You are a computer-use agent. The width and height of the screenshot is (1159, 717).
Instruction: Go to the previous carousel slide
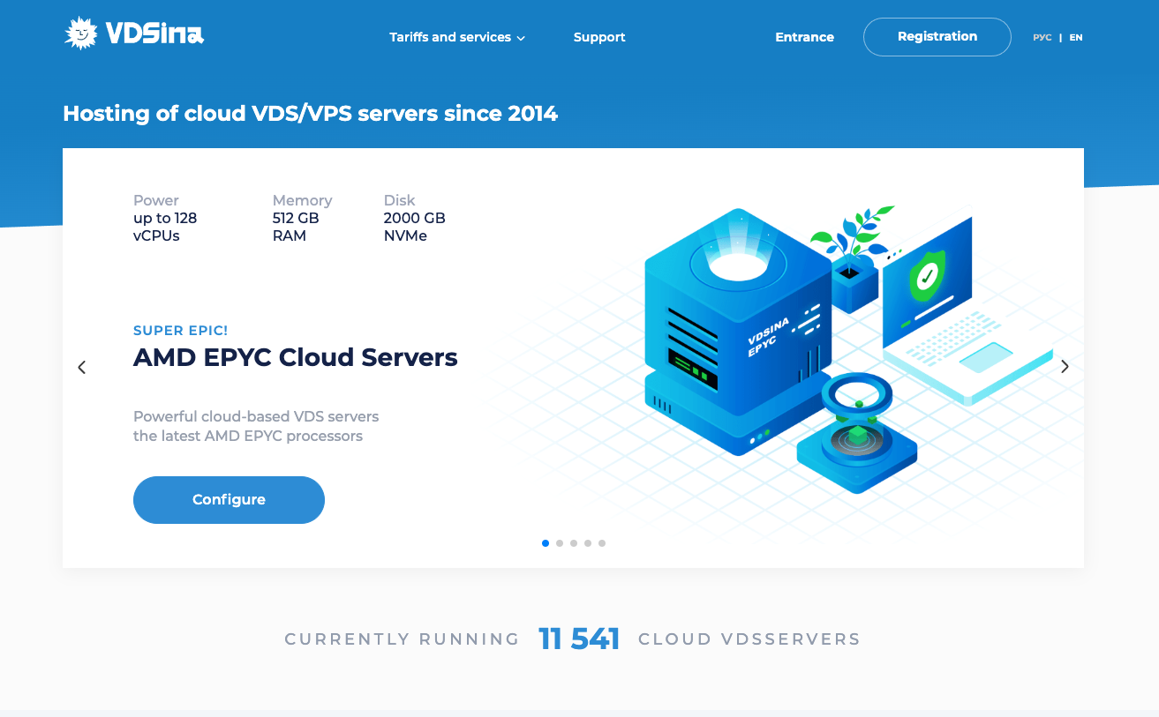tap(82, 367)
